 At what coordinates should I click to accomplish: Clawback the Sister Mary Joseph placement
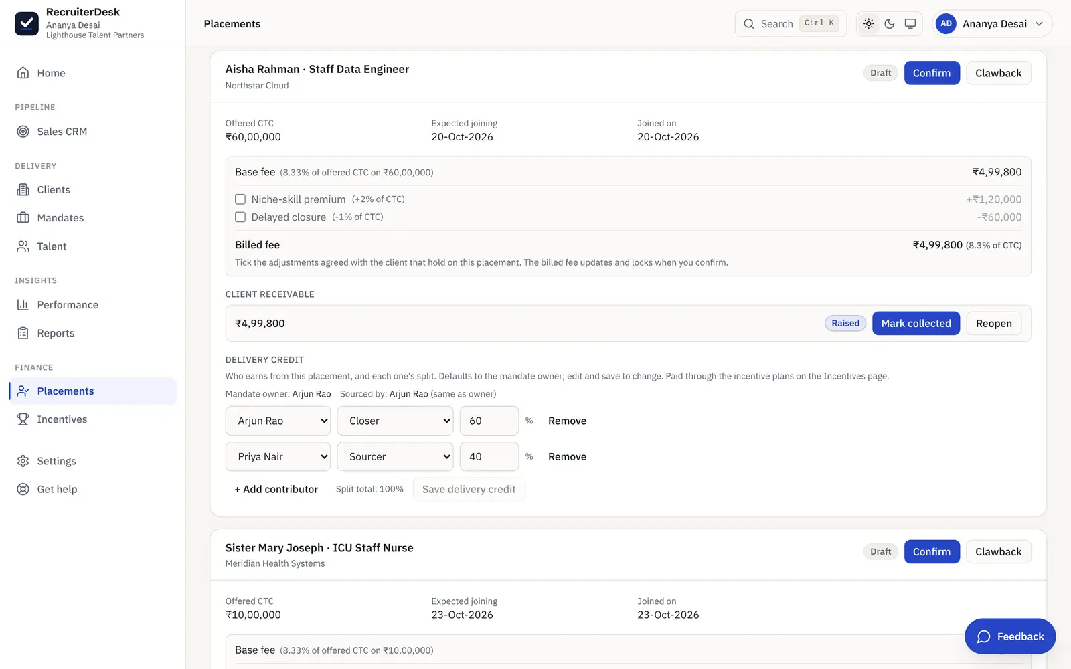998,552
